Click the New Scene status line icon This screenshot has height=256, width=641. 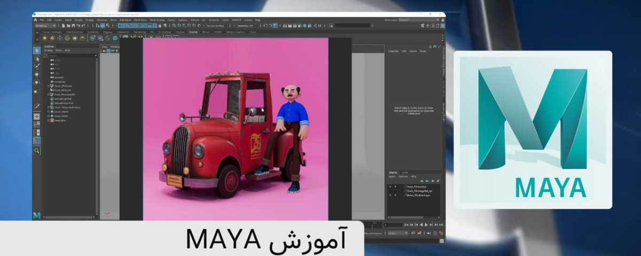(x=63, y=26)
